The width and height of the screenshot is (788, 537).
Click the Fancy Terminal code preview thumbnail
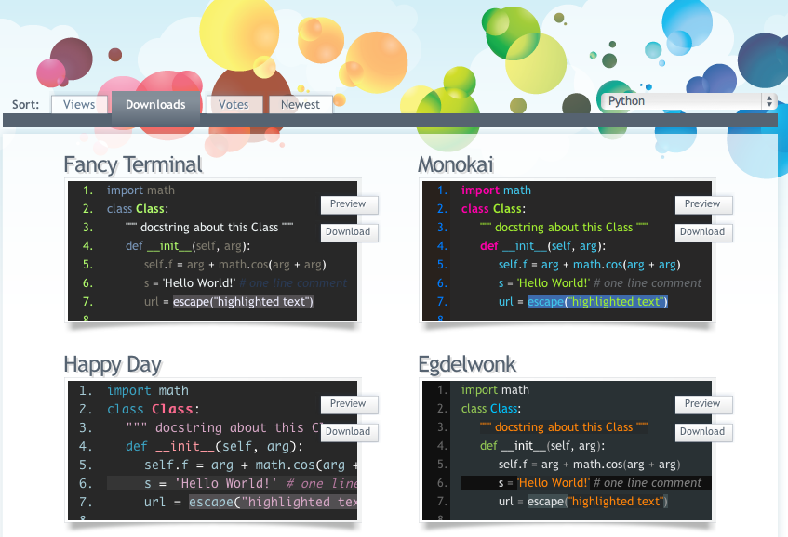click(x=212, y=251)
